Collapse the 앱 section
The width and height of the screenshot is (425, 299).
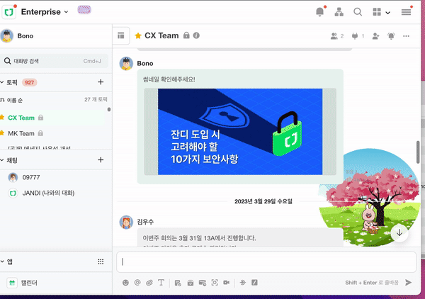[x=2, y=261]
